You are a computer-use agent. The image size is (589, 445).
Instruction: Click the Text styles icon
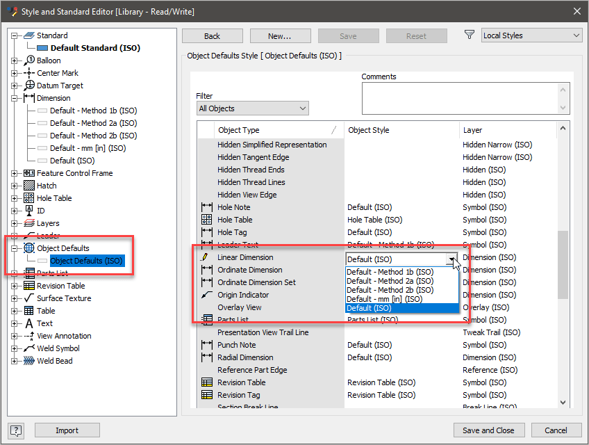click(x=29, y=323)
